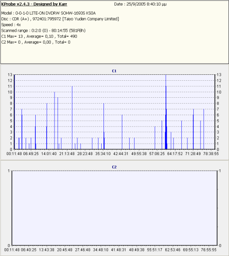Click the C1 spike reaching value 10
The width and height of the screenshot is (229, 256).
pyautogui.click(x=55, y=121)
